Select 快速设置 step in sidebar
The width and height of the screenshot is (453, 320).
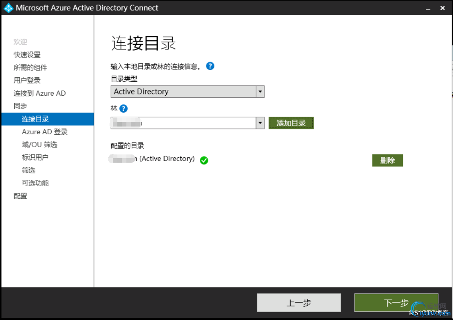[27, 55]
